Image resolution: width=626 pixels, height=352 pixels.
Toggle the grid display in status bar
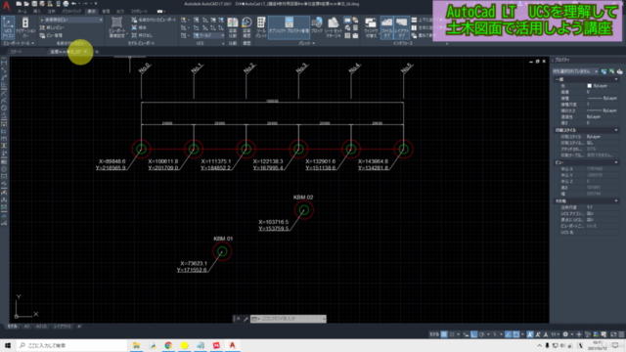pyautogui.click(x=444, y=334)
